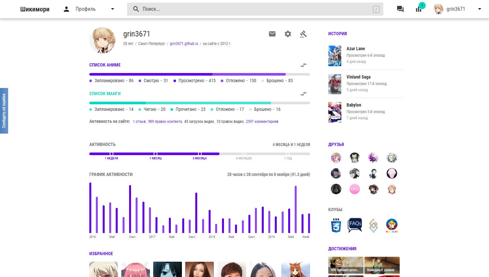This screenshot has height=277, width=489.
Task: Open the grin3671.github.io link
Action: click(184, 44)
